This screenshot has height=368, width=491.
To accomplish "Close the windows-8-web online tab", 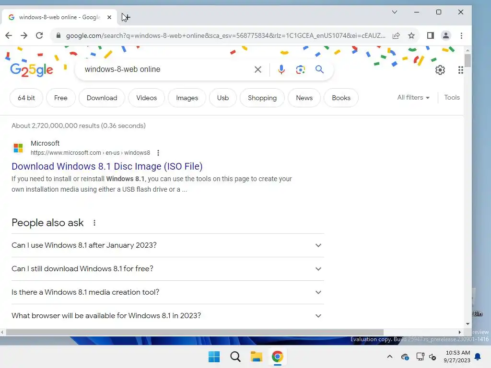I will pyautogui.click(x=109, y=17).
